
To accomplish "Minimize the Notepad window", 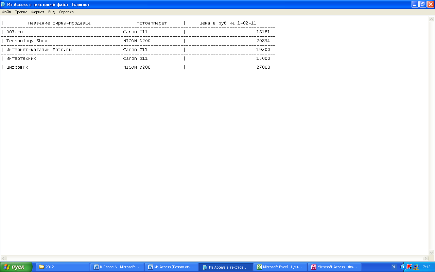I will pyautogui.click(x=415, y=4).
